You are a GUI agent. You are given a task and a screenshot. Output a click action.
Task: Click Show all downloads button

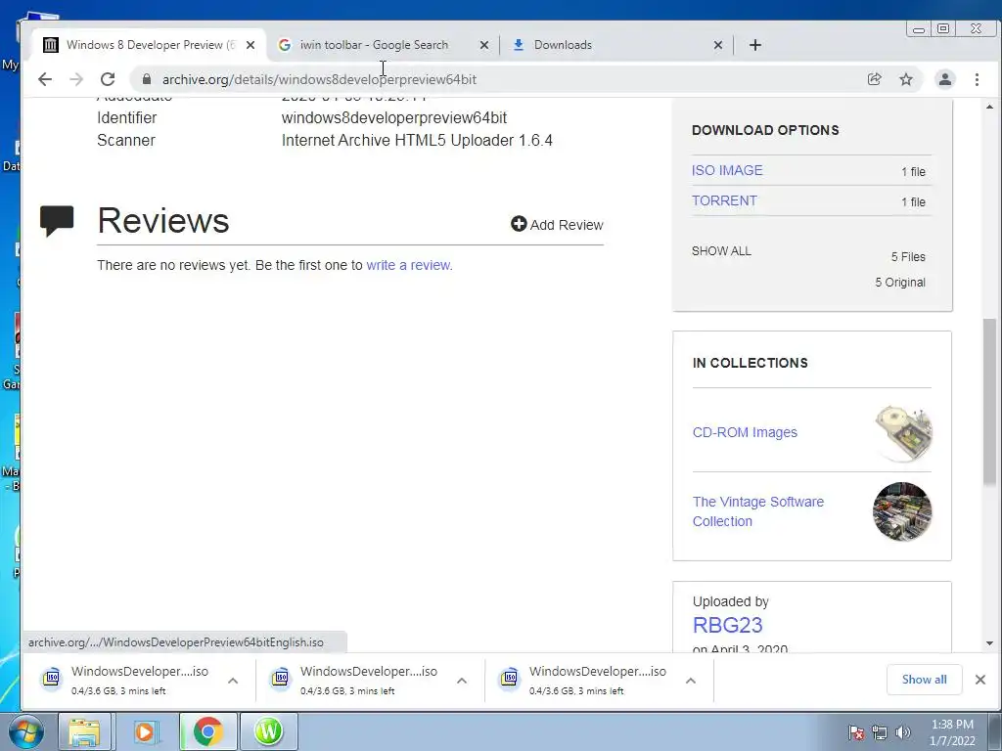924,680
